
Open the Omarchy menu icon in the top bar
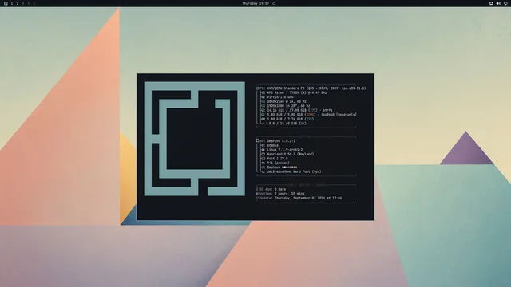[6, 3]
